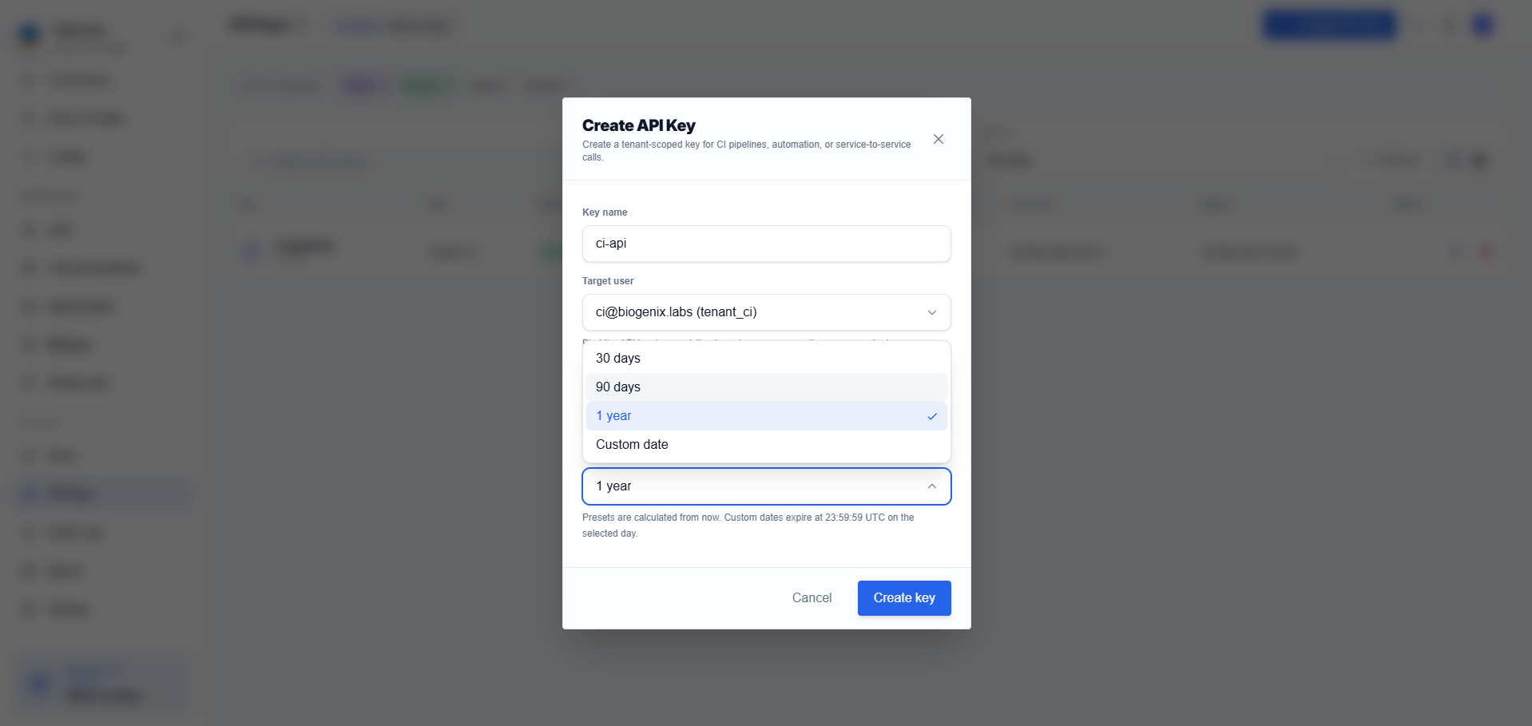
Task: Pick the Custom date option
Action: pos(766,445)
